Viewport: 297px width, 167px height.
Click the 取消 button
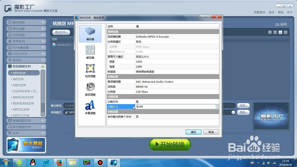pyautogui.click(x=211, y=132)
